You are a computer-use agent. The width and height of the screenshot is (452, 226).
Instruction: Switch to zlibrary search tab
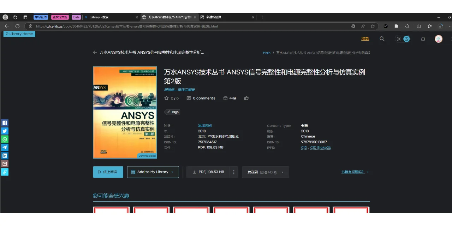coord(111,17)
